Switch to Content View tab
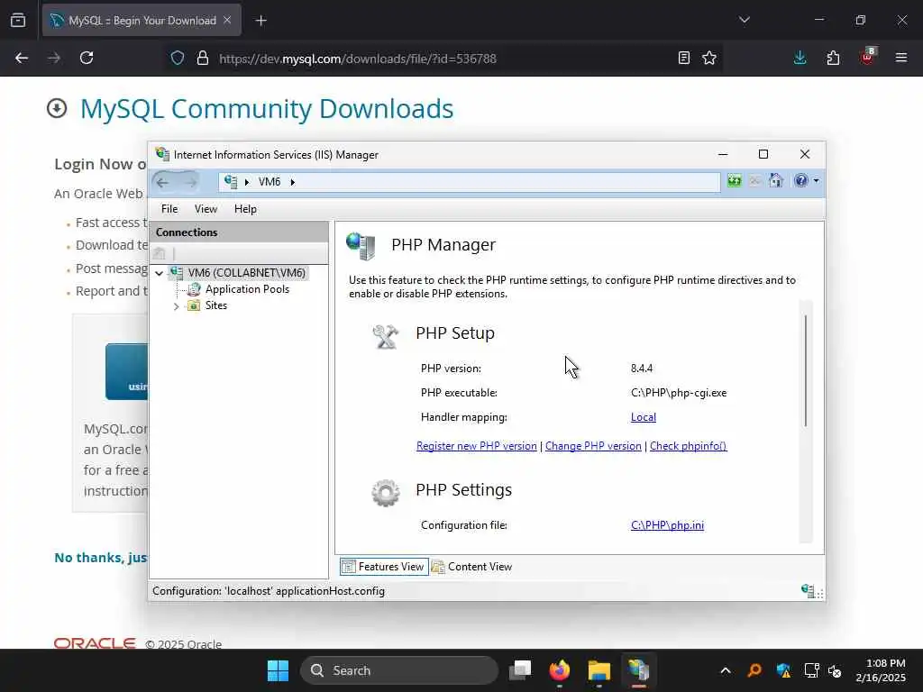 coord(472,567)
